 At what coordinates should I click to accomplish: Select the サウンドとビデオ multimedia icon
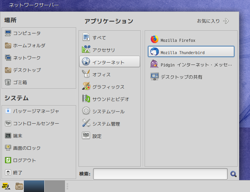(86, 98)
